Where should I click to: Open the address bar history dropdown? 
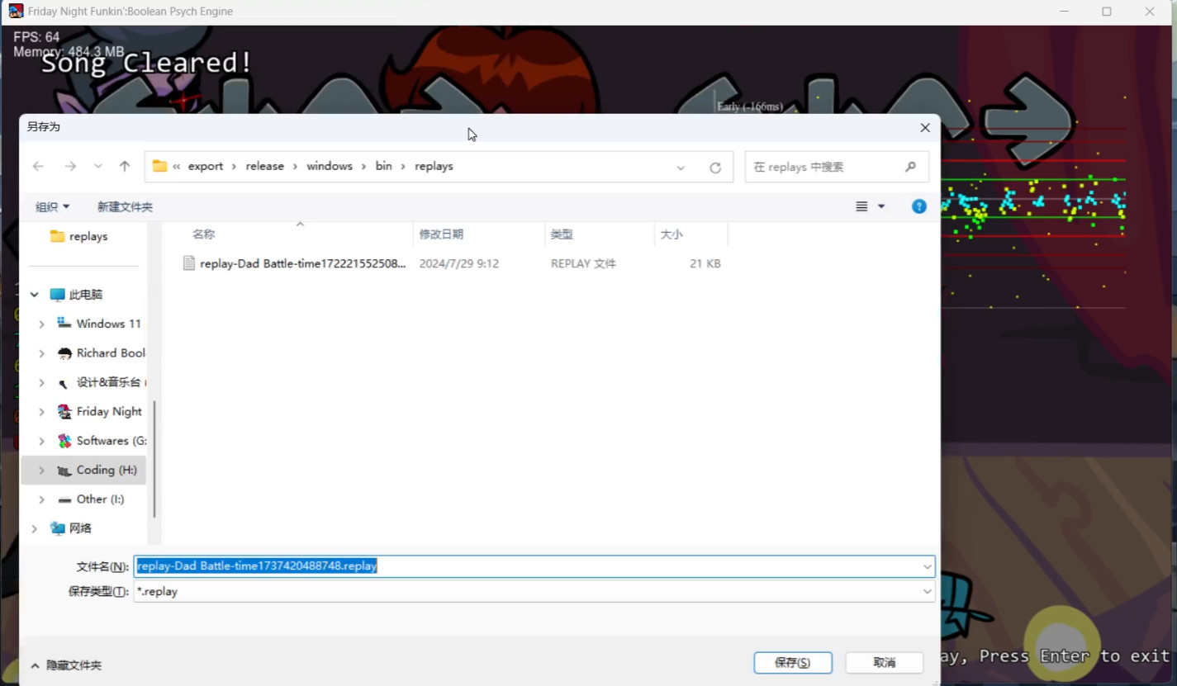[x=681, y=168]
